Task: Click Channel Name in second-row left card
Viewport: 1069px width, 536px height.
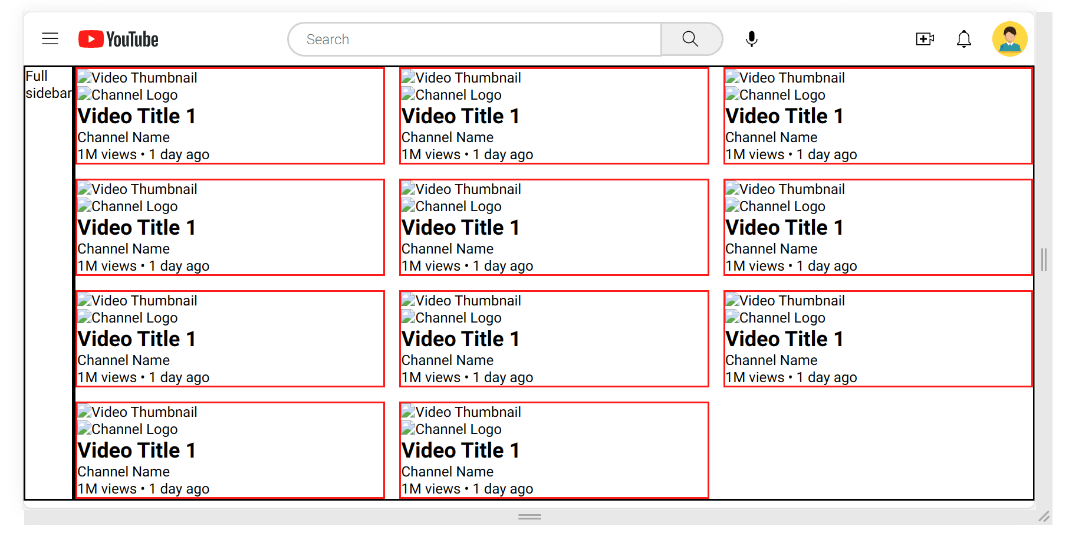Action: (124, 249)
